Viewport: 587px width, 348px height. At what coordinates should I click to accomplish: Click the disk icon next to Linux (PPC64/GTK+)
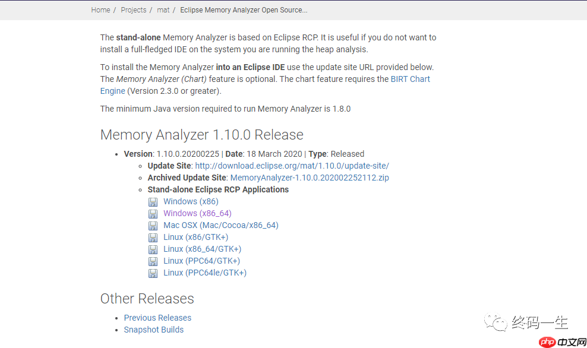point(153,261)
